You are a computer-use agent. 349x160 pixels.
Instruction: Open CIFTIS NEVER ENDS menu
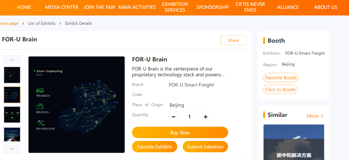pos(250,7)
